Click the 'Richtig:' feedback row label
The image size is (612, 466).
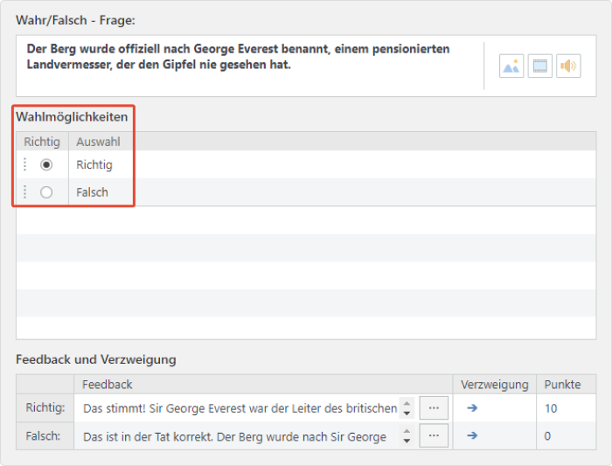(x=45, y=407)
